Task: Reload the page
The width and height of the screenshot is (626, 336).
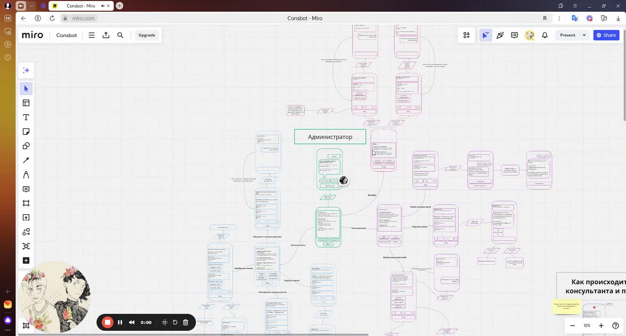Action: tap(52, 18)
